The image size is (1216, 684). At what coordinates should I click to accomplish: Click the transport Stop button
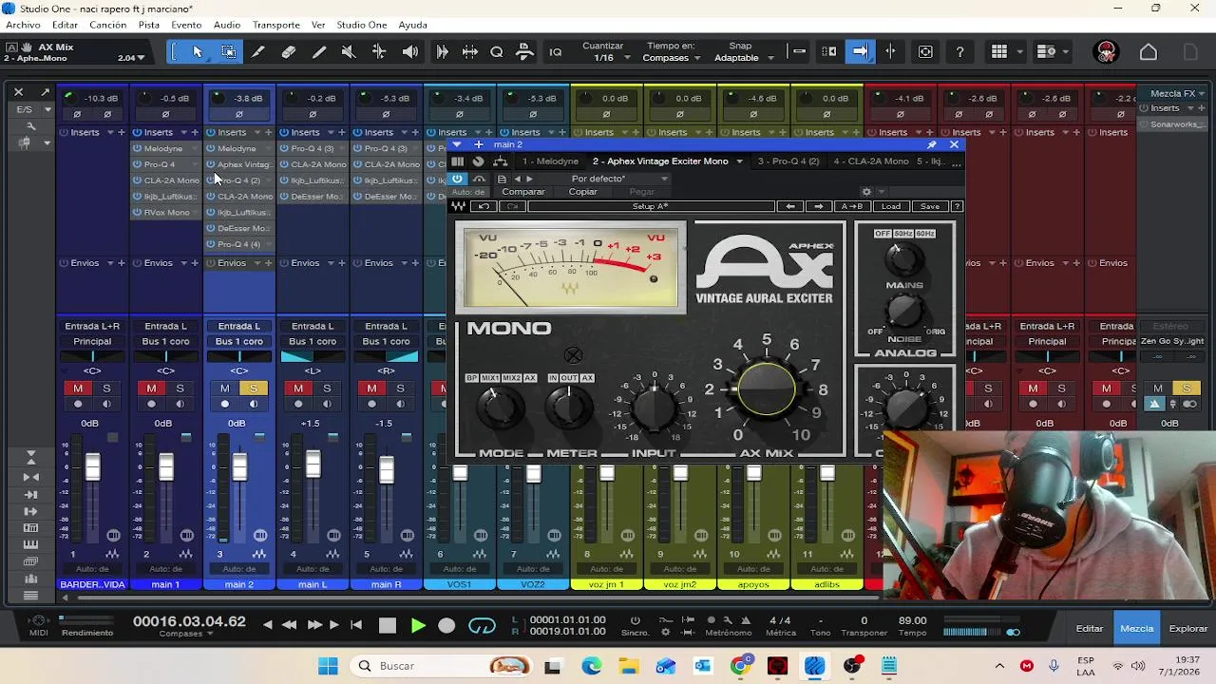[387, 625]
